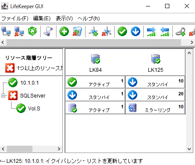195x165 pixels.
Task: Open the ヘルプ(h) menu
Action: (x=89, y=18)
